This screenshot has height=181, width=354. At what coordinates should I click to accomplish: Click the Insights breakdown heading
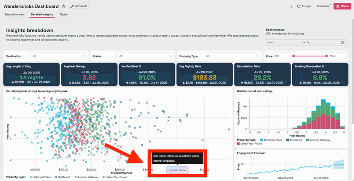point(30,30)
